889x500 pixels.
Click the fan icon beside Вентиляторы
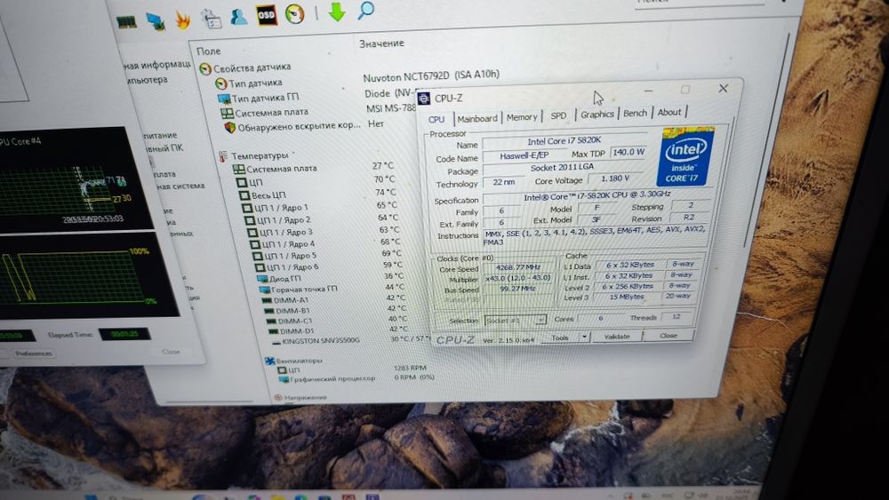pos(270,361)
